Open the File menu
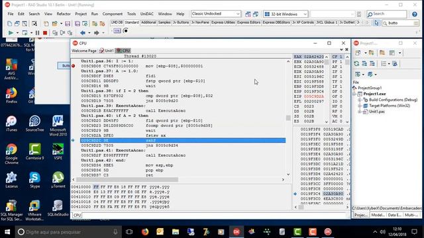Screen dimensions: 424x238 point(11,14)
